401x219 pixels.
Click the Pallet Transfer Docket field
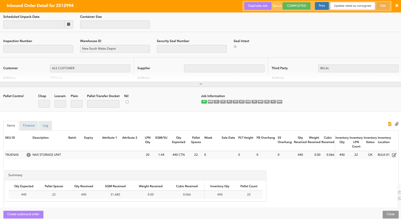tap(103, 104)
